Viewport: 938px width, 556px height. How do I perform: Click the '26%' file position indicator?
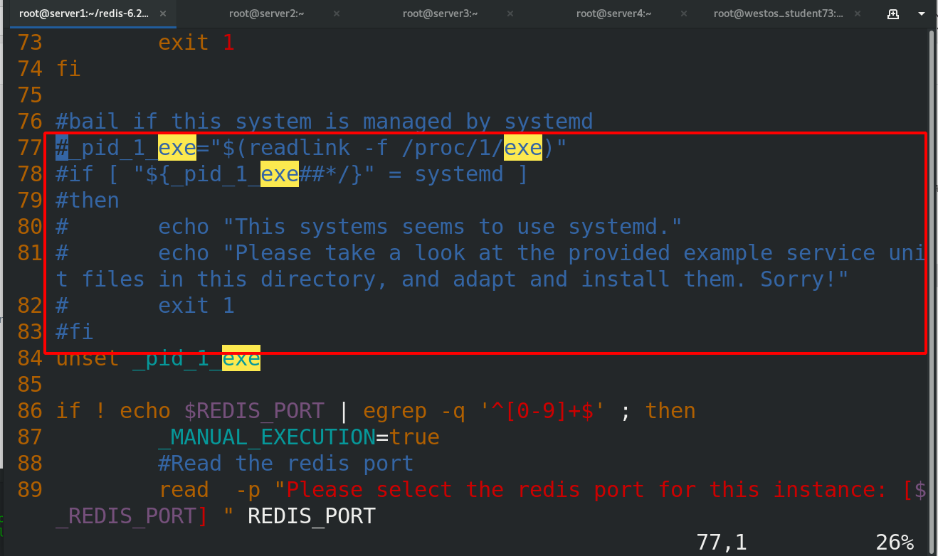coord(895,542)
